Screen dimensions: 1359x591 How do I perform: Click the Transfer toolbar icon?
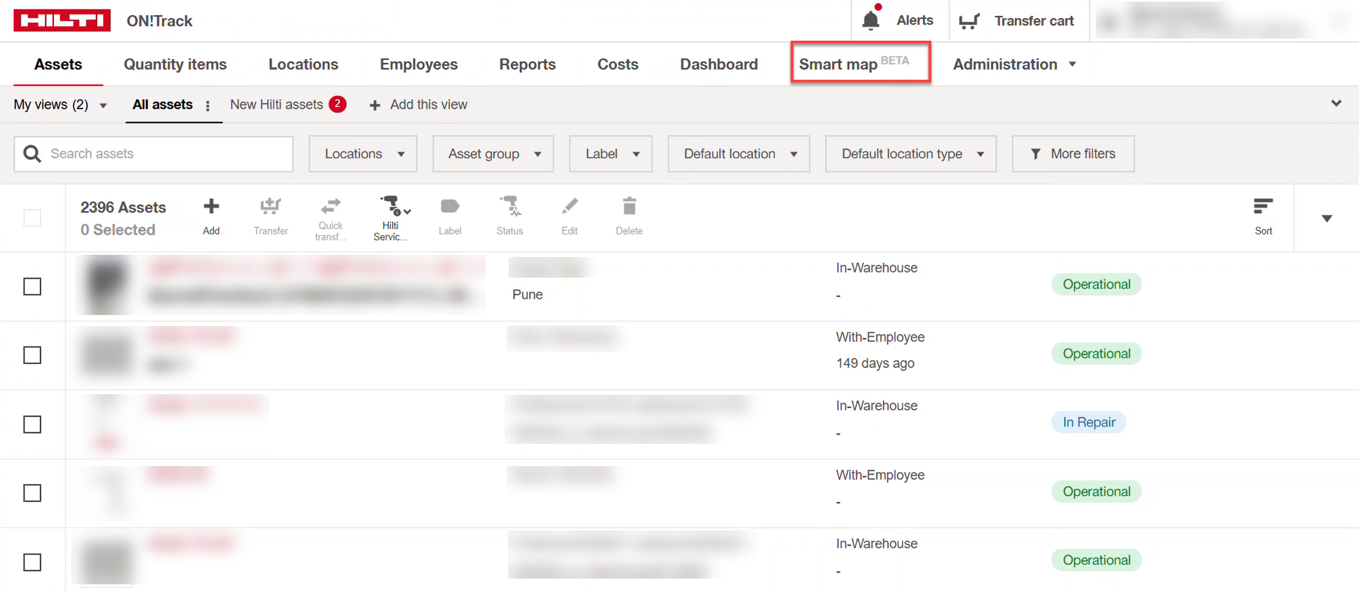click(271, 206)
